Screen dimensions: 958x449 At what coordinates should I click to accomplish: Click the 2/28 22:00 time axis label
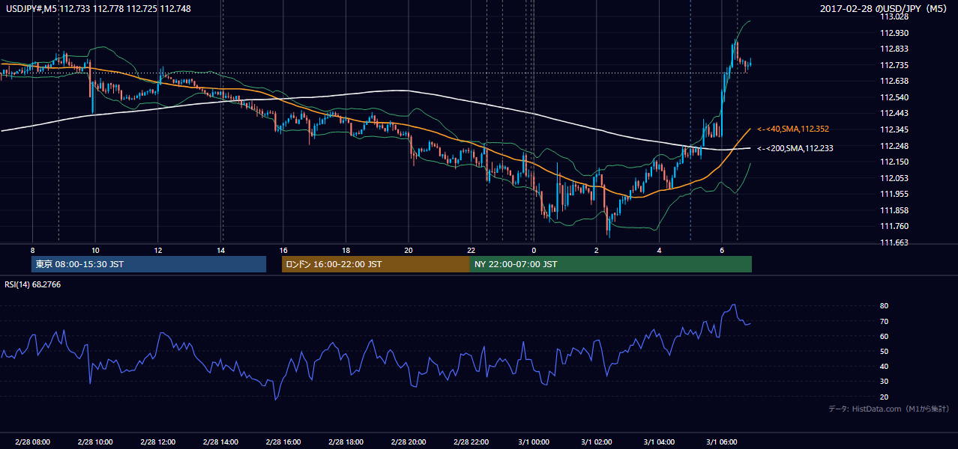(x=472, y=442)
